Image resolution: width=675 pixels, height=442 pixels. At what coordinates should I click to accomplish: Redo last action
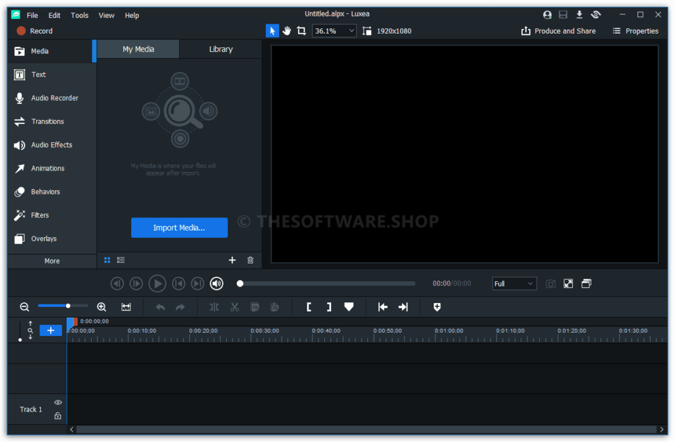[181, 307]
